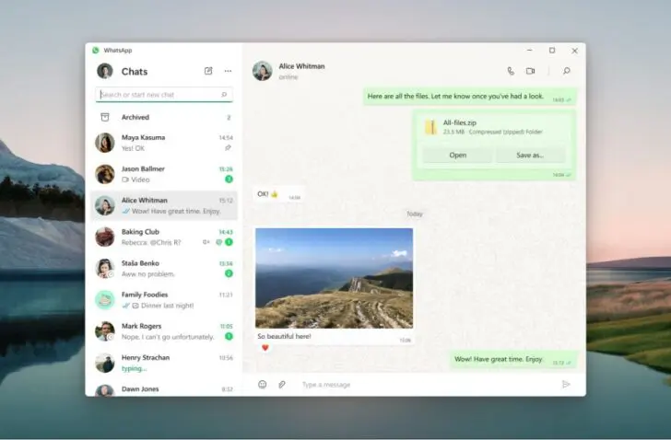
Task: Click the Today date separator
Action: 414,214
